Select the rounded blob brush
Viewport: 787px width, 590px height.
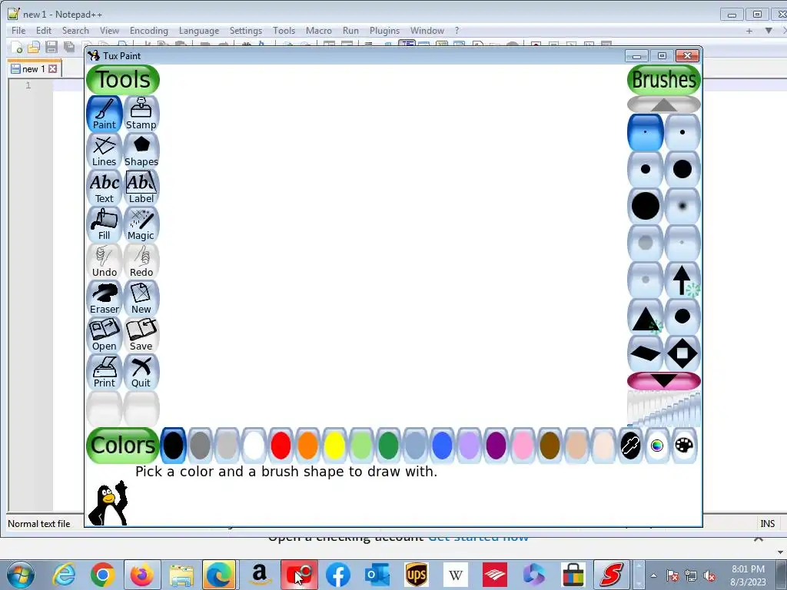click(682, 317)
